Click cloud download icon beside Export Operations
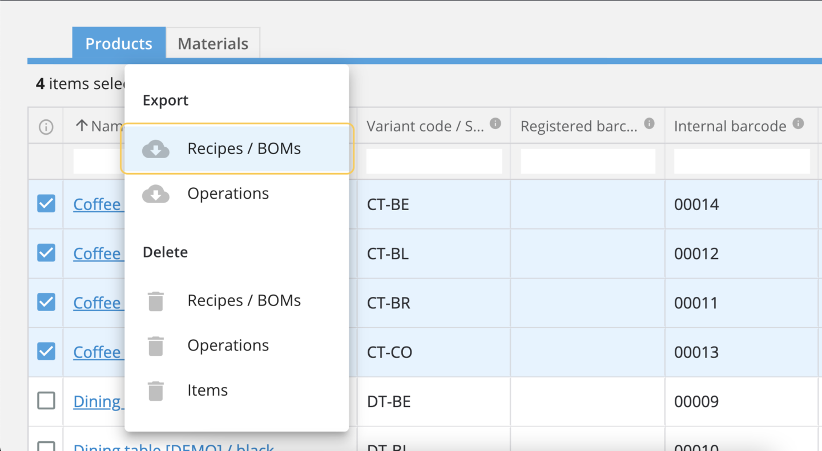The image size is (822, 451). tap(155, 194)
